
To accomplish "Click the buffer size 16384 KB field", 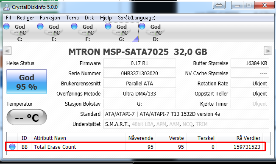I will (250, 63).
